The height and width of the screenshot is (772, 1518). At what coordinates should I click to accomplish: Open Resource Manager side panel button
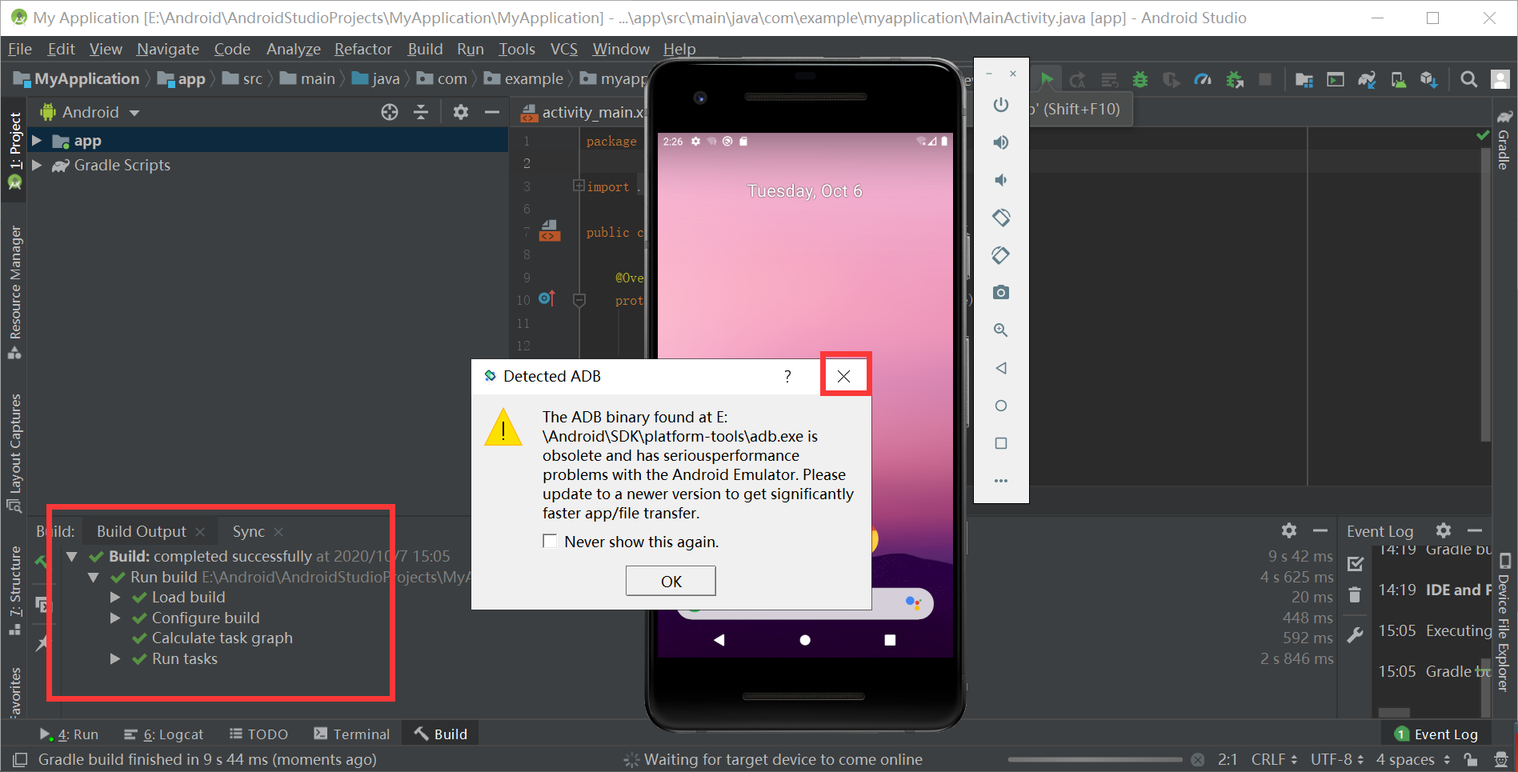coord(15,293)
